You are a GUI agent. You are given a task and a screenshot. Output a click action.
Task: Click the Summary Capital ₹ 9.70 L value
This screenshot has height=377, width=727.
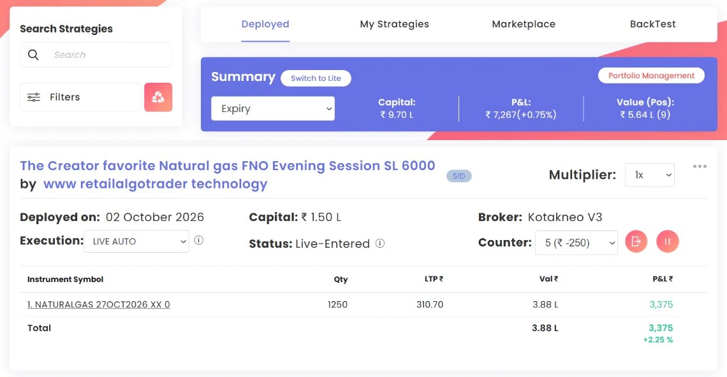397,115
